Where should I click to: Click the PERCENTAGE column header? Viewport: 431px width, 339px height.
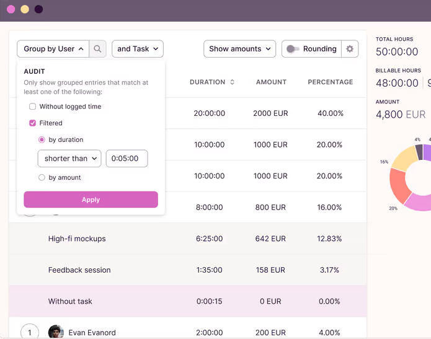pyautogui.click(x=331, y=82)
